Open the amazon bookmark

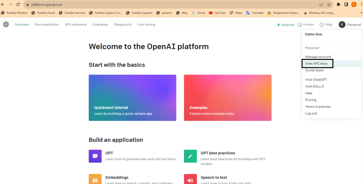pos(164,13)
